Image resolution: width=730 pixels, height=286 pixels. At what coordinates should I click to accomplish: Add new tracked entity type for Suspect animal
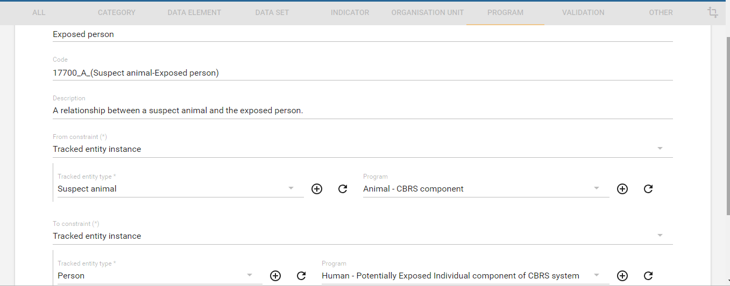click(x=317, y=189)
